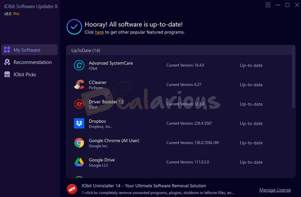Image resolution: width=301 pixels, height=197 pixels.
Task: Click the 1-click uninstaller description text
Action: [x=158, y=192]
